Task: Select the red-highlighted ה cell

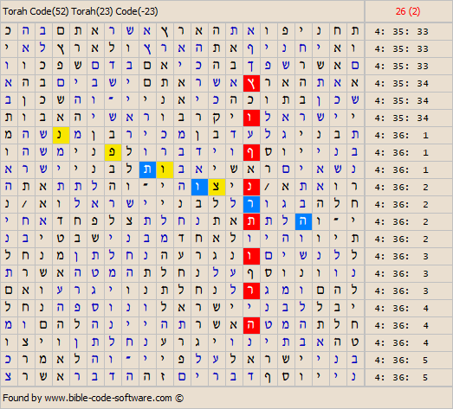Action: (251, 326)
